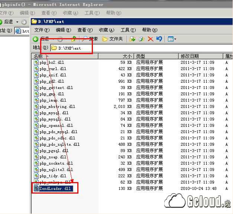The height and width of the screenshot is (214, 233).
Task: Sort by the 大小 column header
Action: 116,56
